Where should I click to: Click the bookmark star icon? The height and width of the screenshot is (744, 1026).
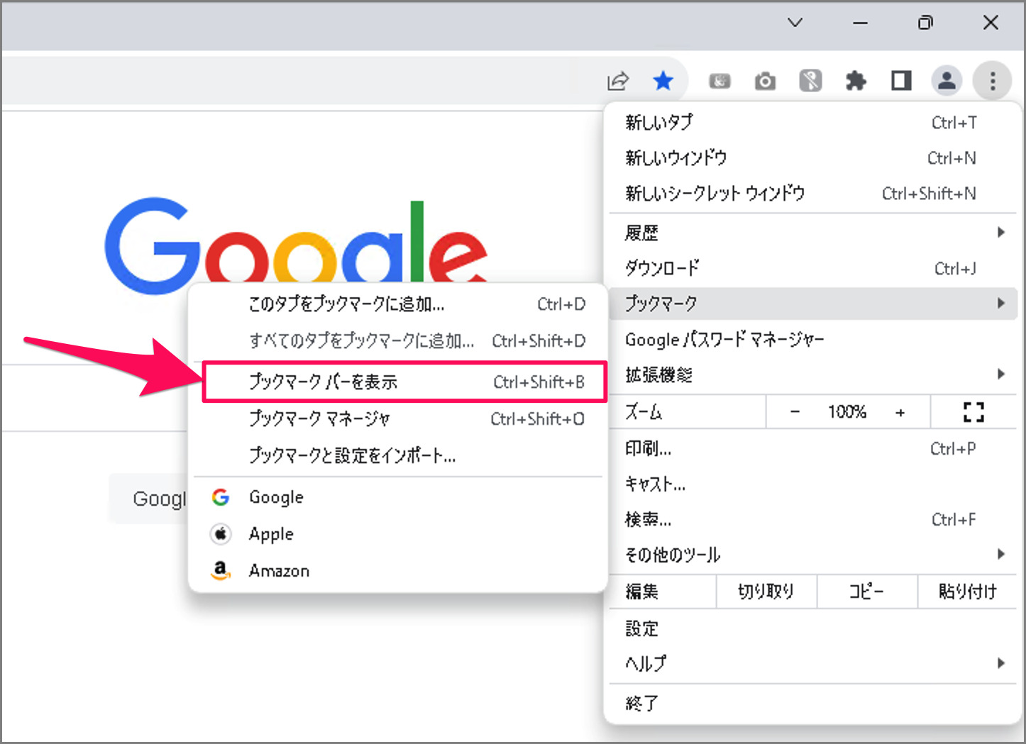pyautogui.click(x=663, y=80)
